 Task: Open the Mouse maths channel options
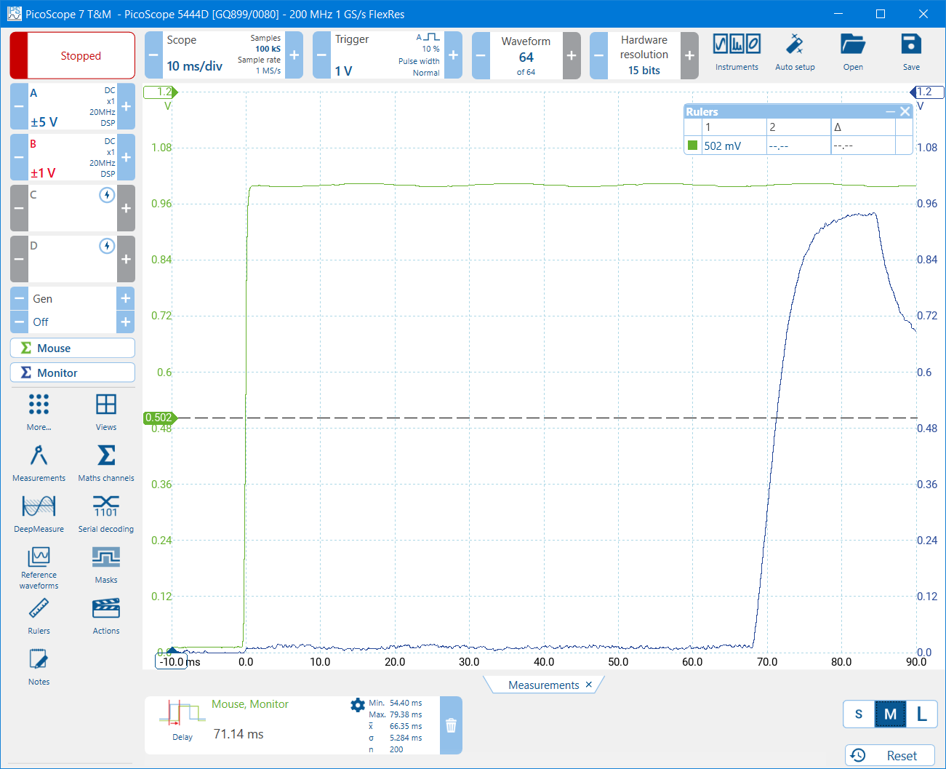tap(73, 348)
